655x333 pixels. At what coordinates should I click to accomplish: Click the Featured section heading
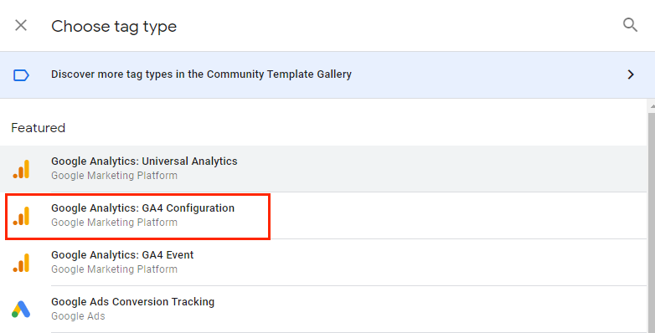point(38,128)
